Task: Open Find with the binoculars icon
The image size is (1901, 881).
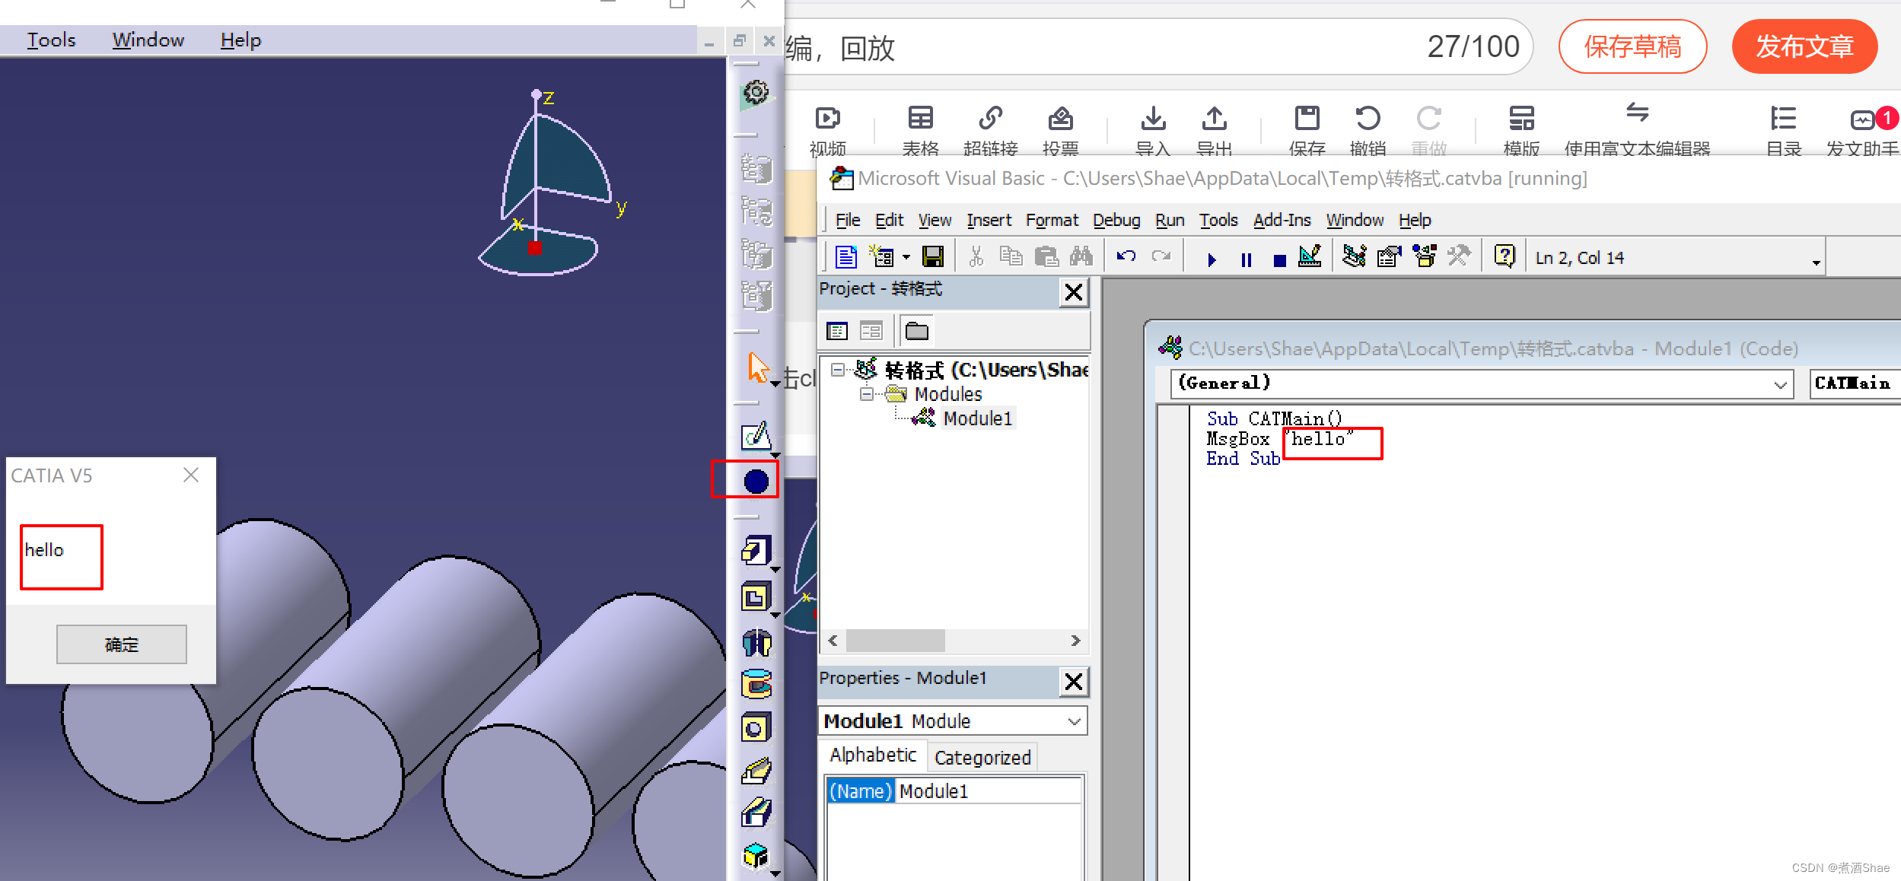Action: 1081,257
